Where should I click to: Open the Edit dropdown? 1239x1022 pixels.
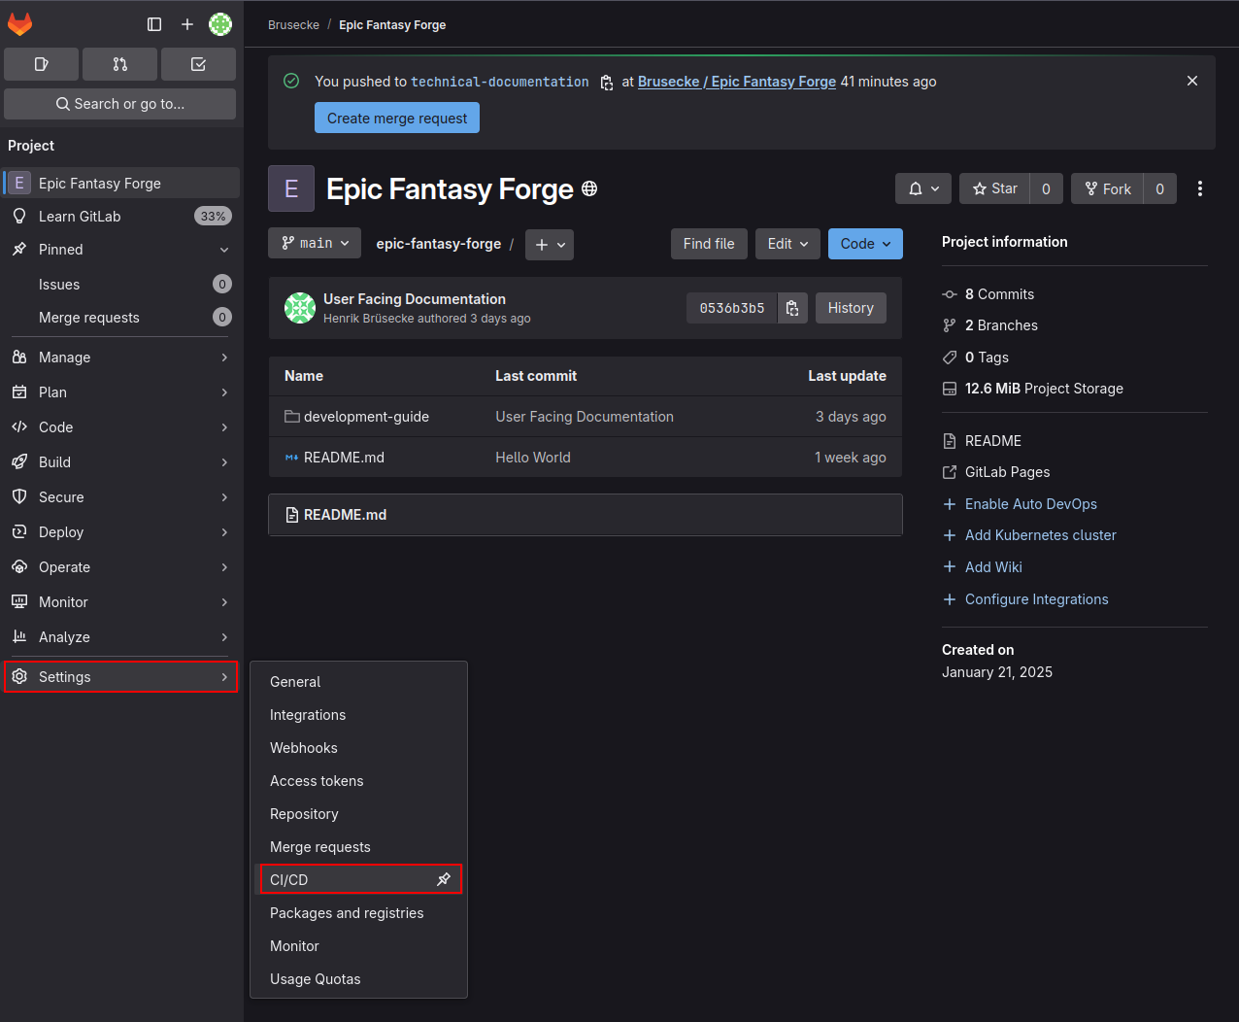pos(787,244)
